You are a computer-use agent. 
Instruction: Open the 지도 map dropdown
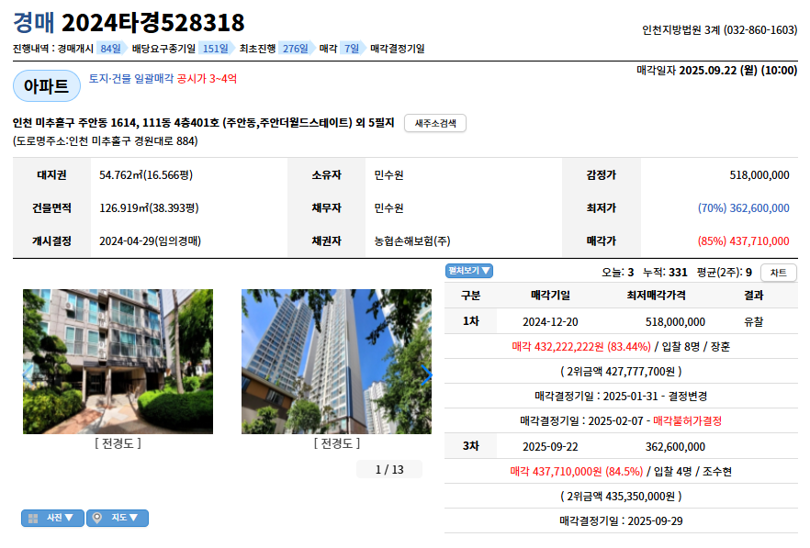pos(118,518)
